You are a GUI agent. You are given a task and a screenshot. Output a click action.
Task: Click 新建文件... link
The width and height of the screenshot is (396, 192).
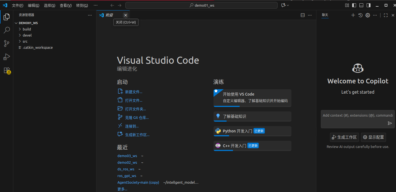(x=130, y=92)
